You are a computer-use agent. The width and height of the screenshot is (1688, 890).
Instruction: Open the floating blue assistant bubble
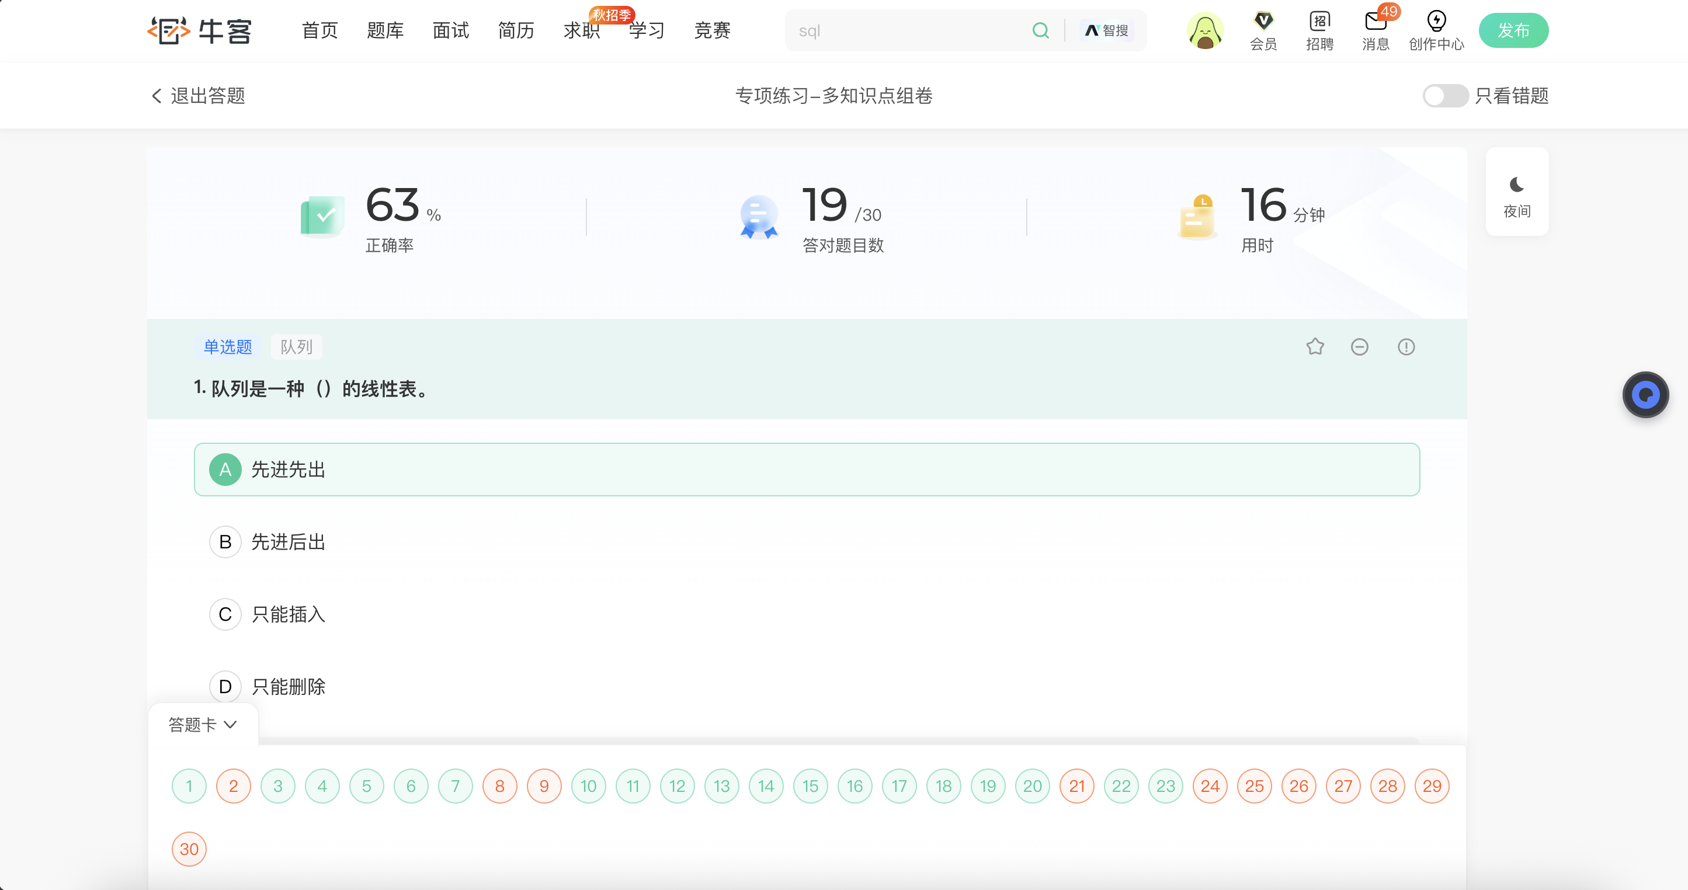(x=1645, y=395)
